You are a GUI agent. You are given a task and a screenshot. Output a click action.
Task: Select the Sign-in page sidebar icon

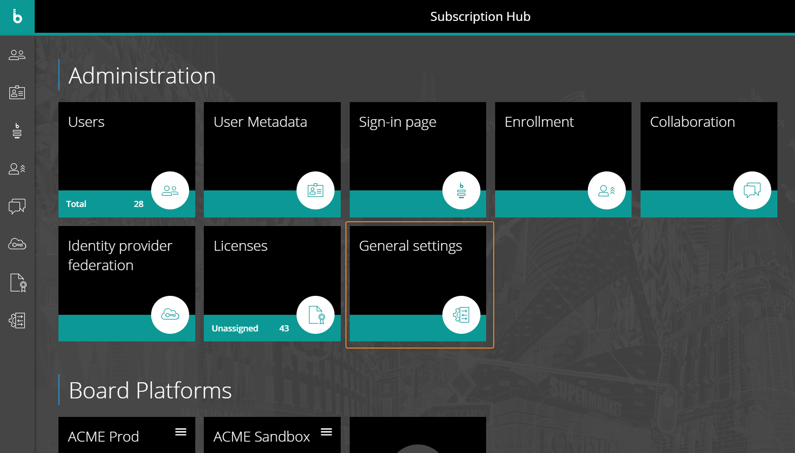(17, 131)
